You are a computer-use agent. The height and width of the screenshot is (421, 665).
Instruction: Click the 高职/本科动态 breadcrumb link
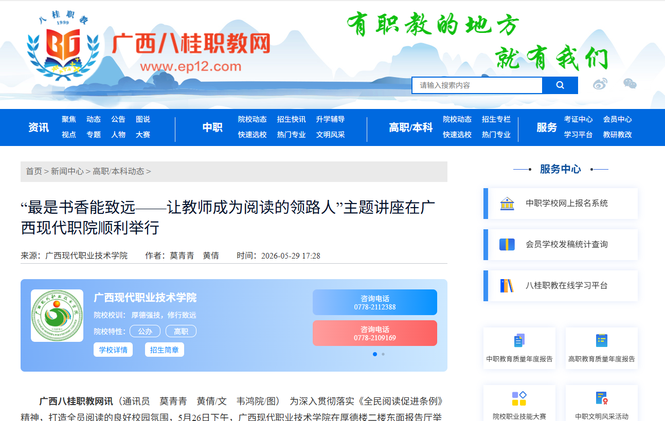(x=118, y=172)
